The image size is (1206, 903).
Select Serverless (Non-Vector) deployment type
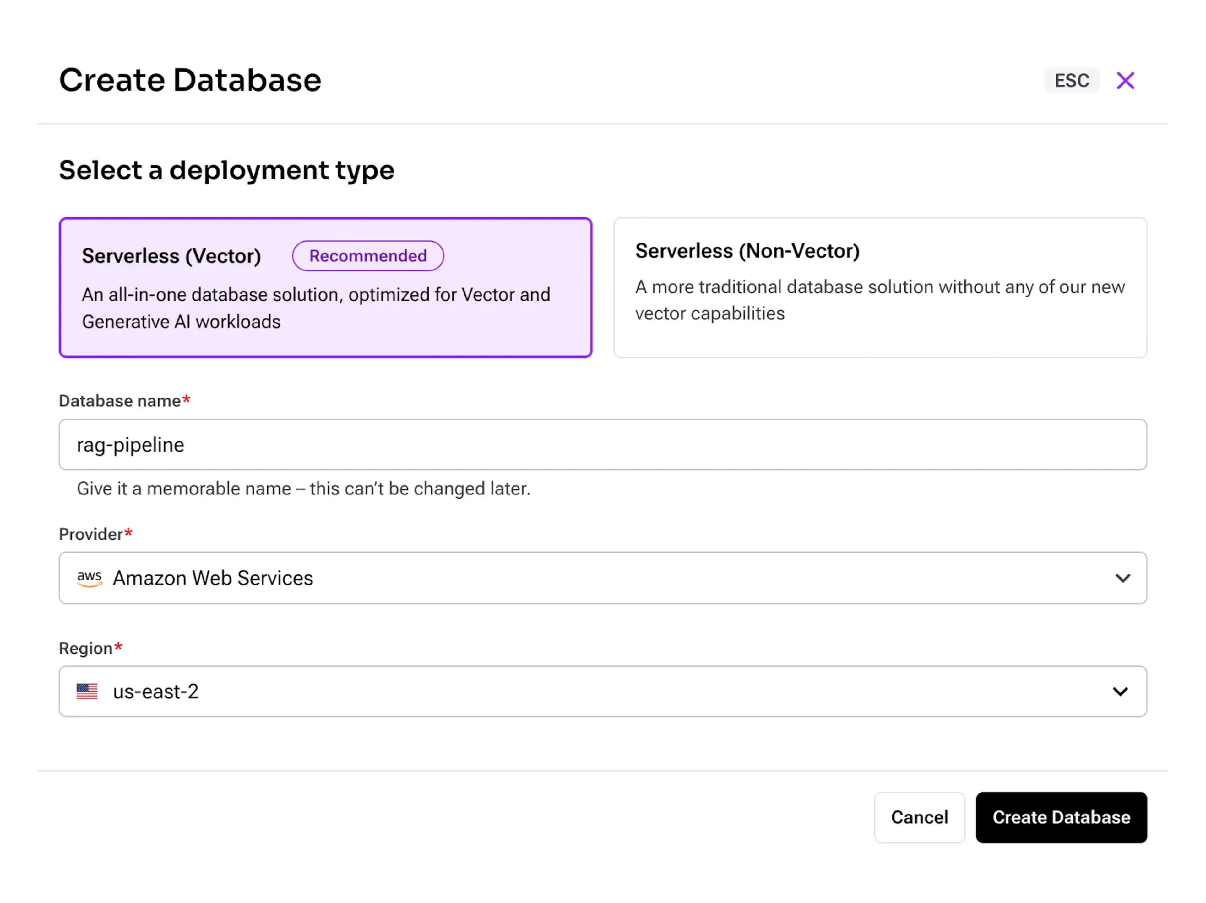[747, 251]
